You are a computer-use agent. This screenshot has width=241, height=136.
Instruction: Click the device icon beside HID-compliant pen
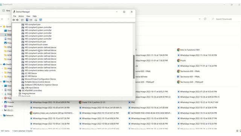coord(23,24)
